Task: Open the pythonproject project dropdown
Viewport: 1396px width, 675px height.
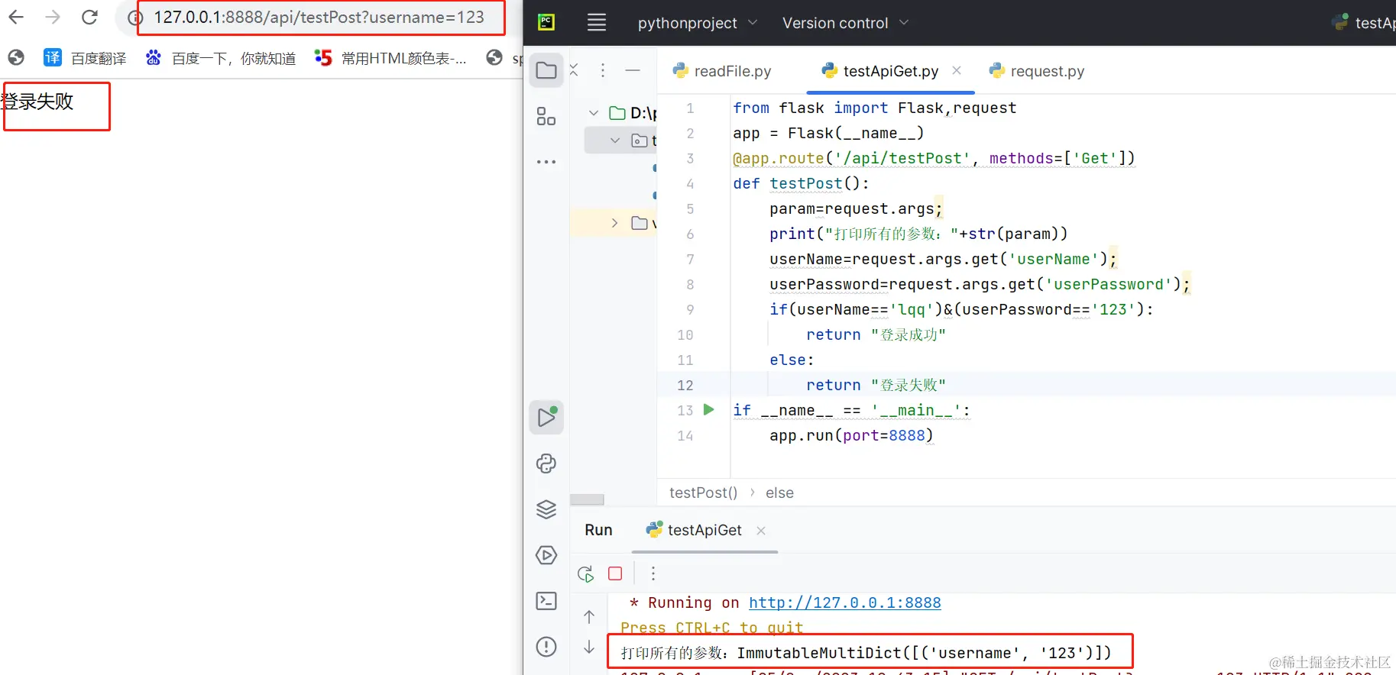Action: click(698, 23)
